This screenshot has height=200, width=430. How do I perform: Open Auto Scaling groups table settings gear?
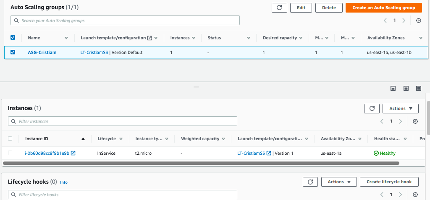tap(418, 21)
